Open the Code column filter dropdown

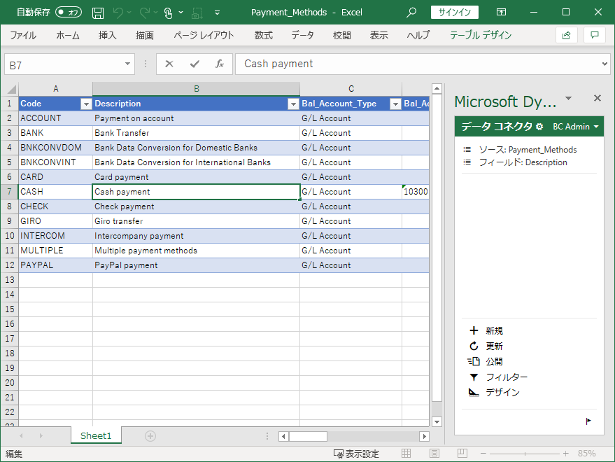click(x=86, y=104)
